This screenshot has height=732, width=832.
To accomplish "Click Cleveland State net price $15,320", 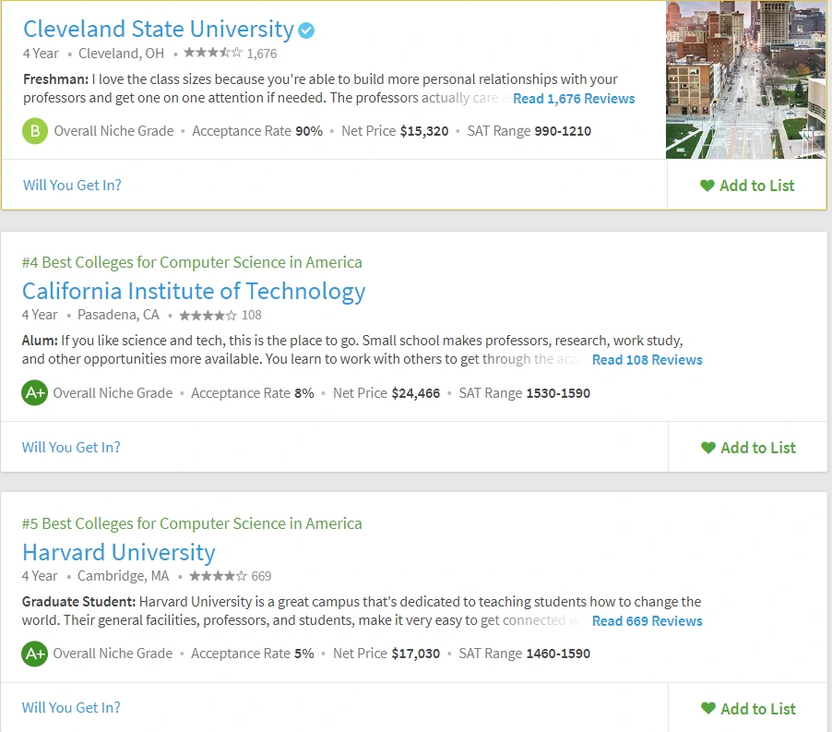I will 424,131.
